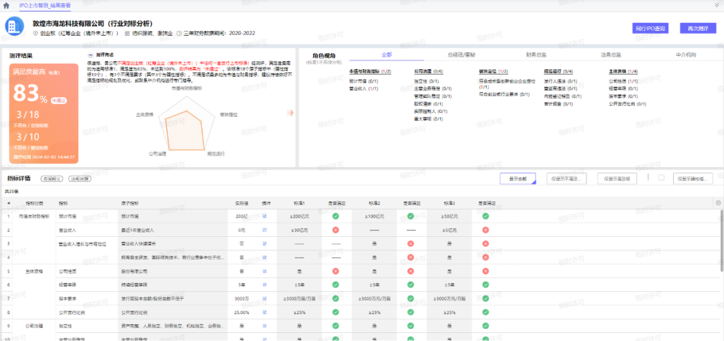The height and width of the screenshot is (341, 724).
Task: Click the 同行IPO查询 button
Action: click(x=650, y=28)
